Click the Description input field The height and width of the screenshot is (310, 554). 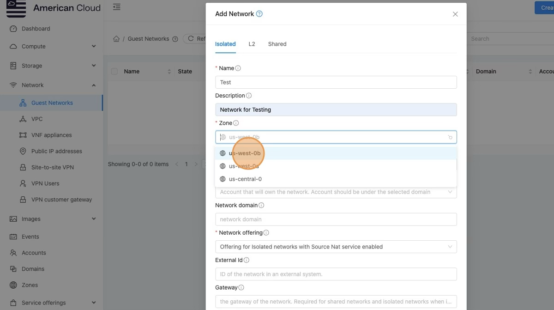tap(336, 110)
